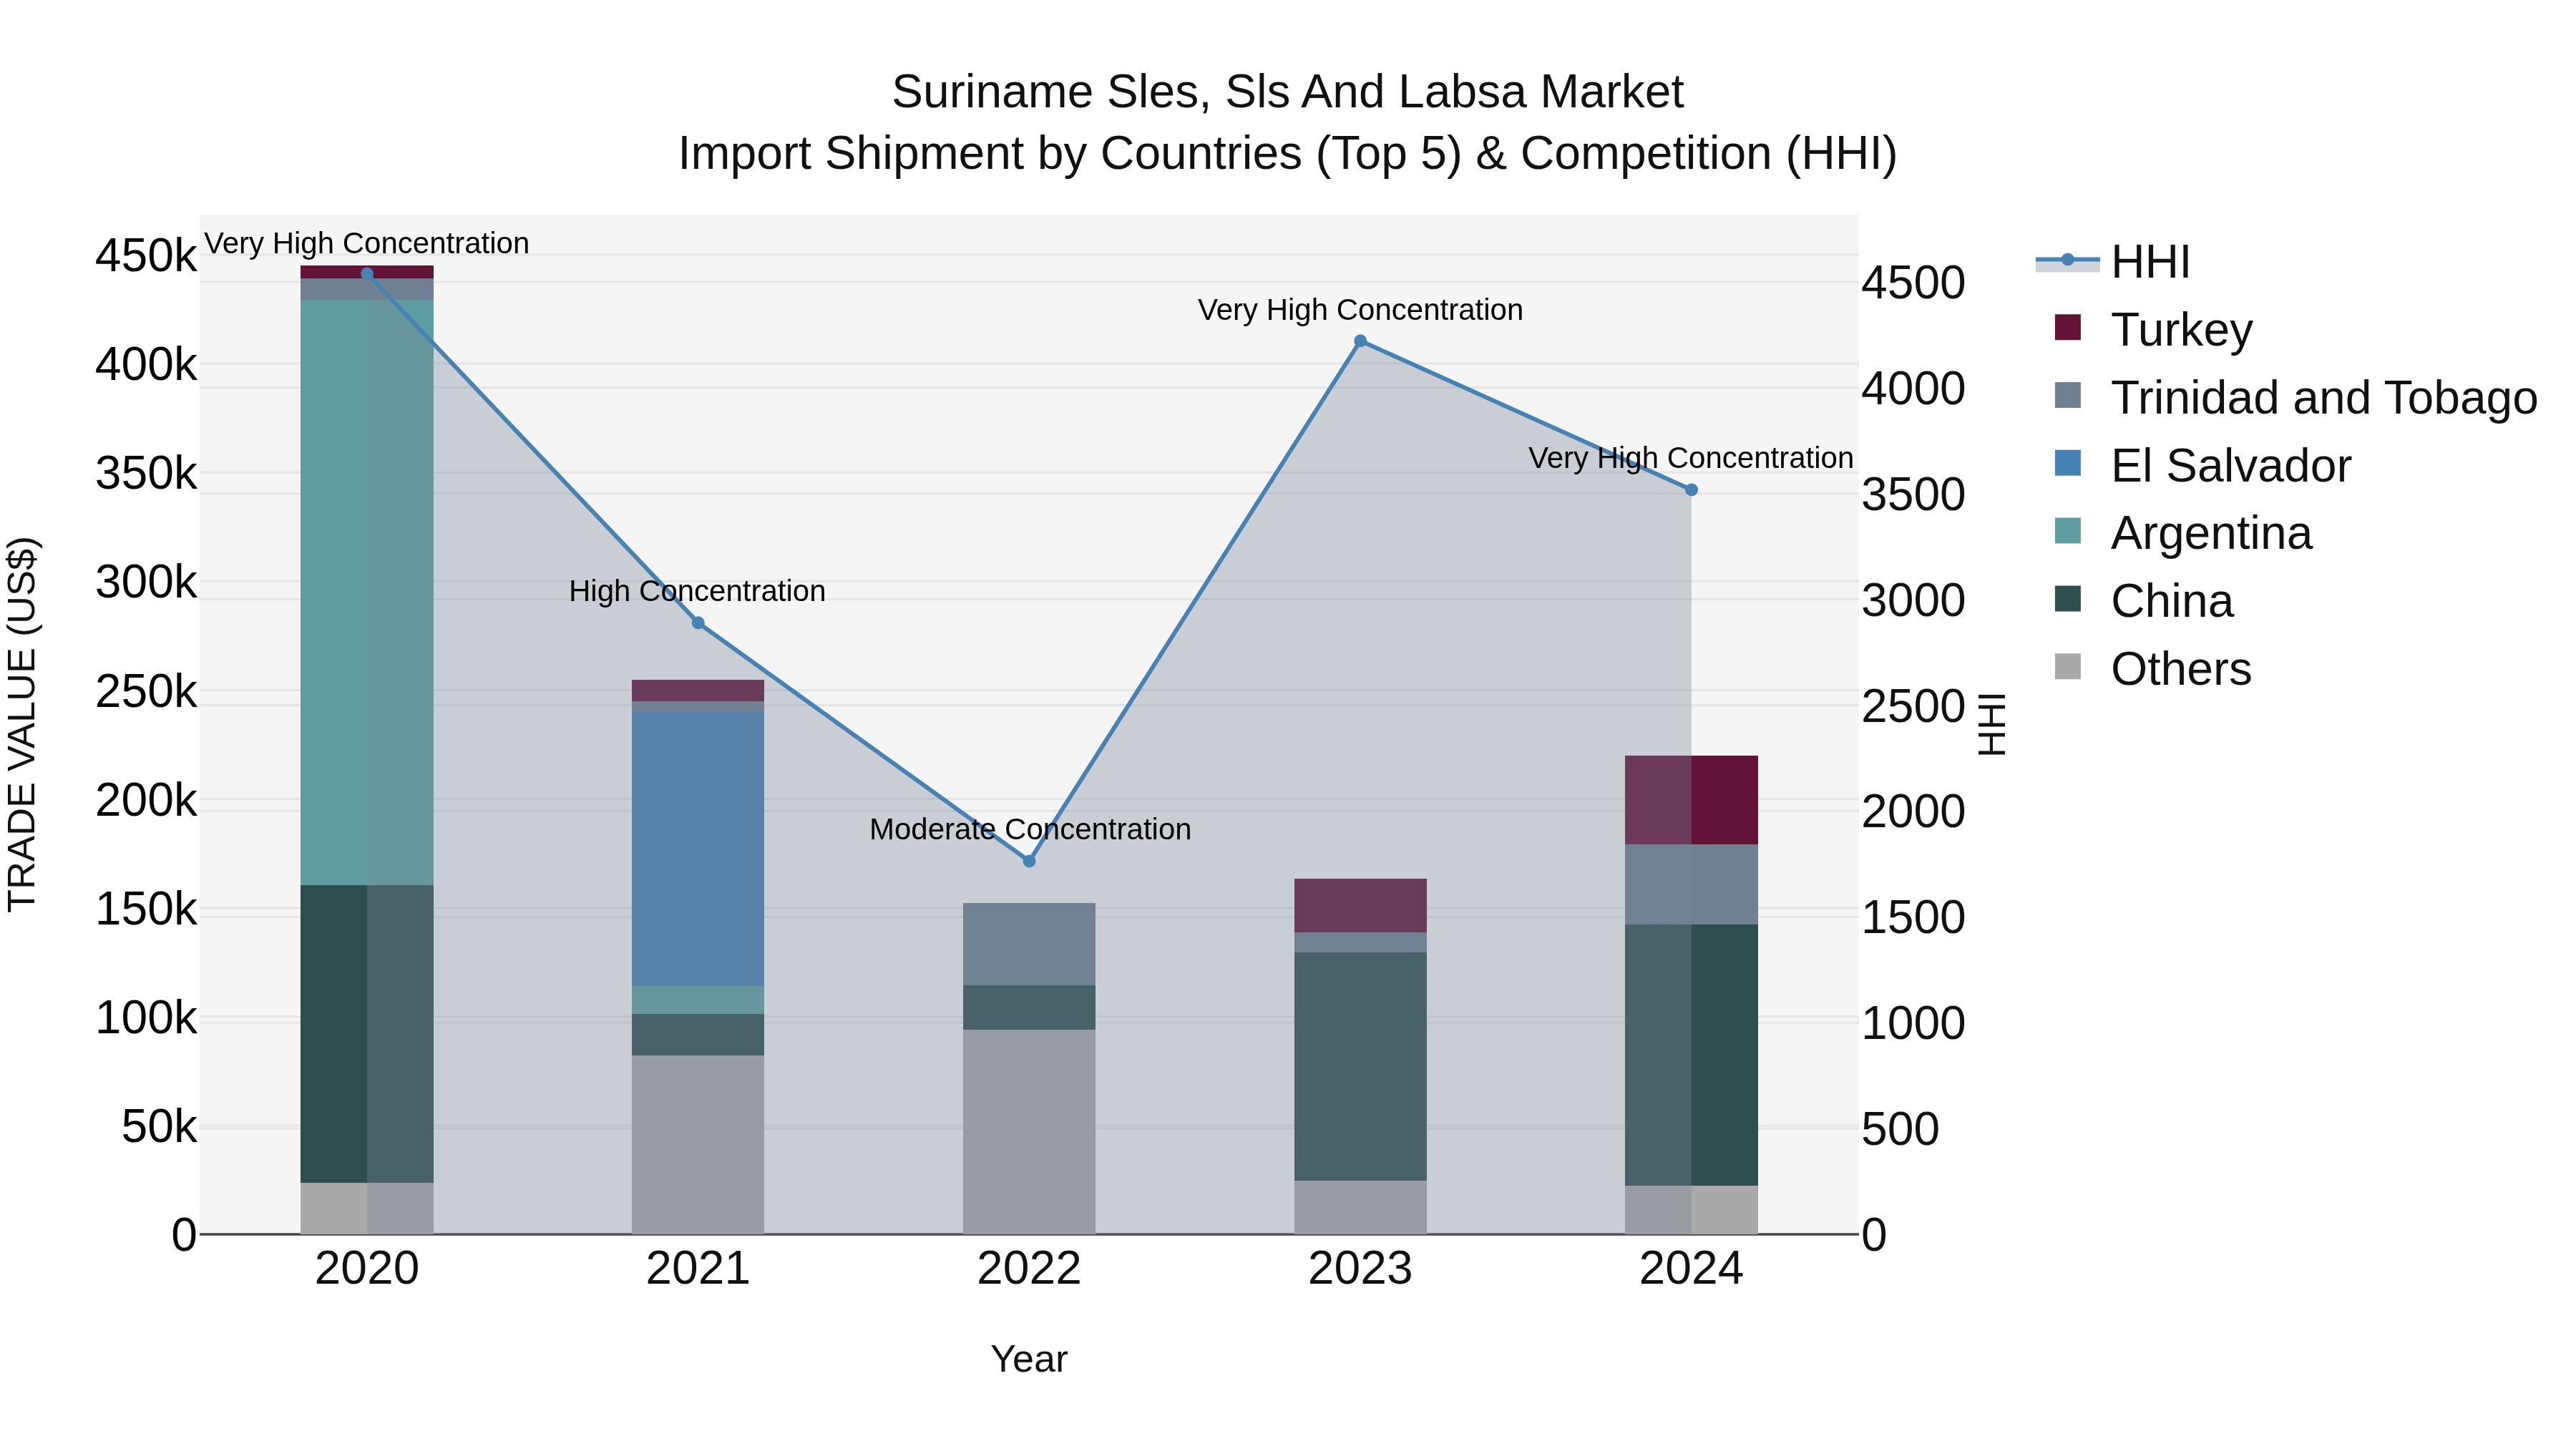Click the 2024 x-axis tick label

click(1691, 1269)
